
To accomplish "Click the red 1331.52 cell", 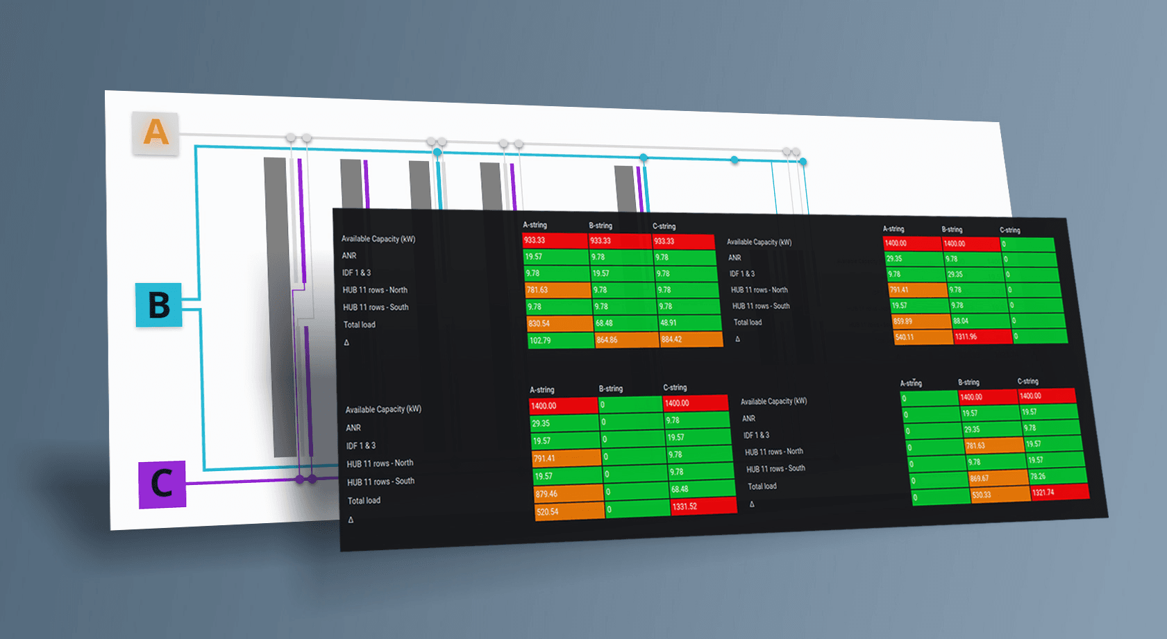I will [703, 506].
